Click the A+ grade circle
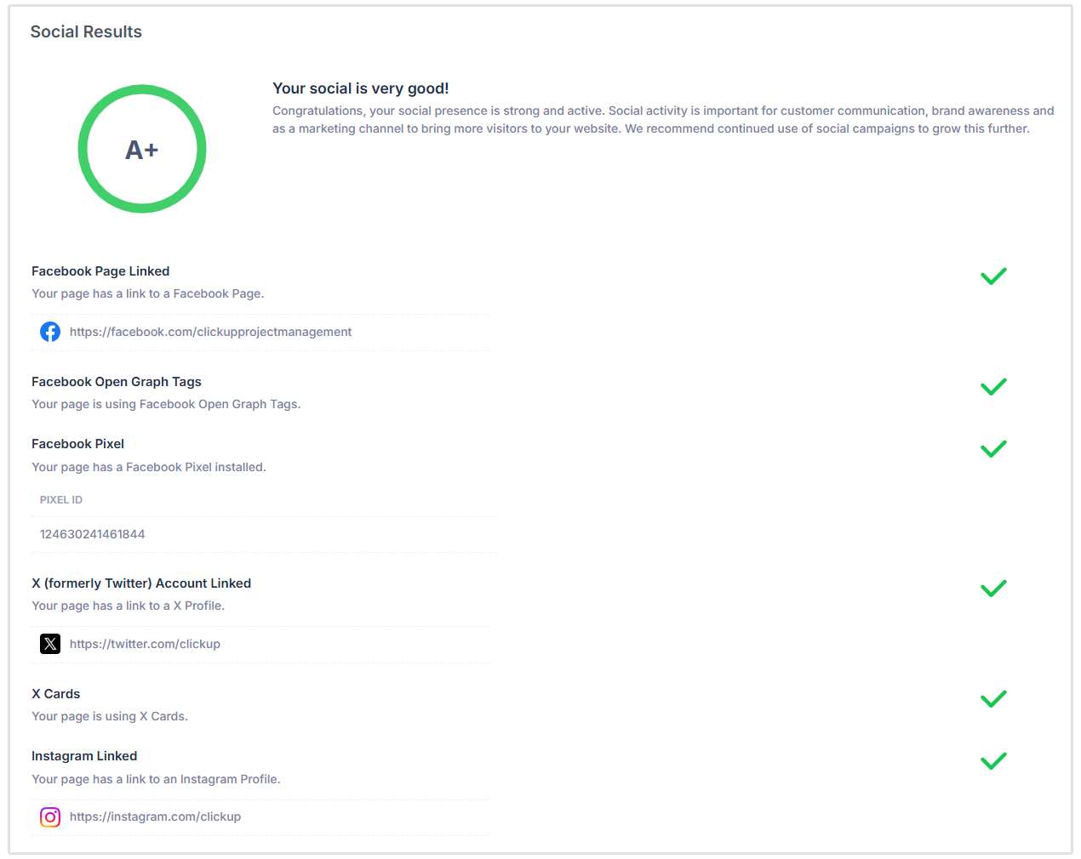The height and width of the screenshot is (859, 1081). point(141,148)
